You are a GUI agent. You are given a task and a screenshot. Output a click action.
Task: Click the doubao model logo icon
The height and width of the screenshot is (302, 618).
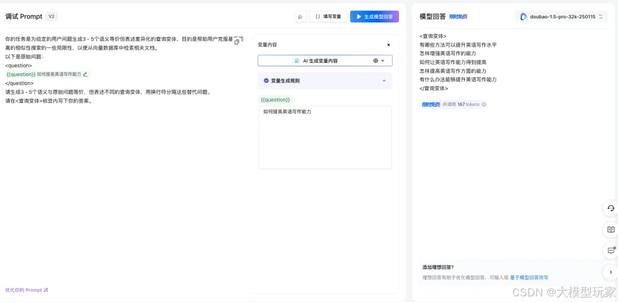point(524,17)
